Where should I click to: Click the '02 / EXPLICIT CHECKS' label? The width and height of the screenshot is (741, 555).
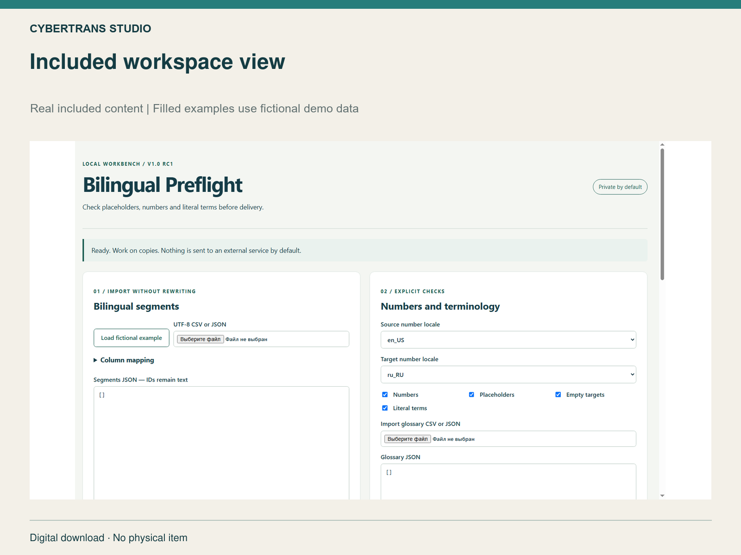click(413, 291)
